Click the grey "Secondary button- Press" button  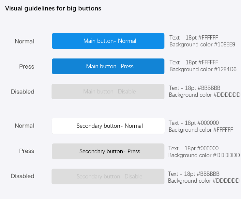coord(108,151)
